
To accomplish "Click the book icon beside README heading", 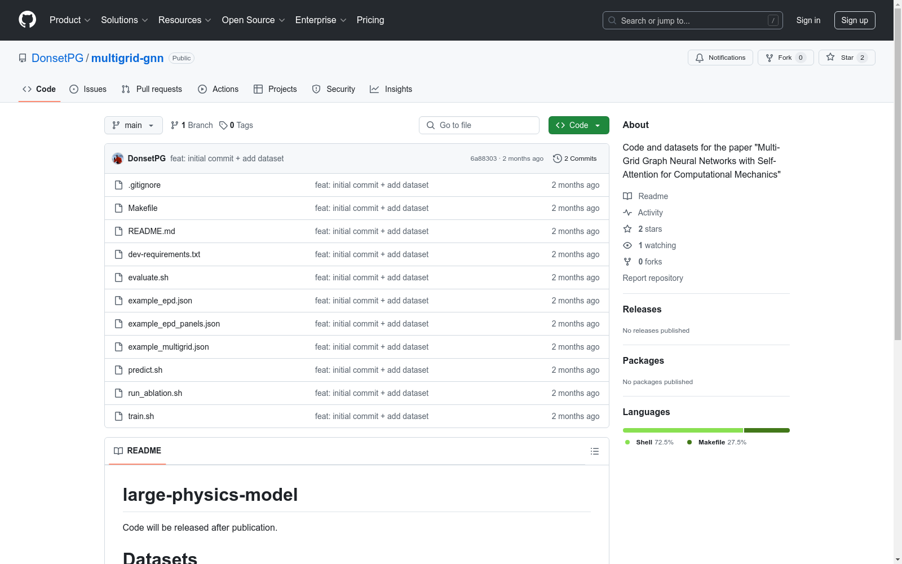I will click(x=118, y=451).
